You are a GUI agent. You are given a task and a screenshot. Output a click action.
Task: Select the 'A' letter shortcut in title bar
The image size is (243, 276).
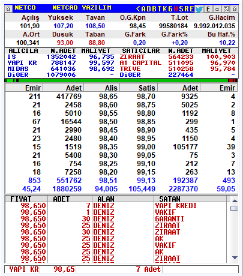[x=143, y=9]
